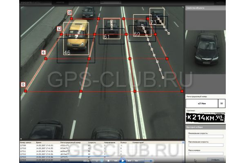Click the Отобрать filter button
Screen dimensions: 245x163
tap(215, 160)
